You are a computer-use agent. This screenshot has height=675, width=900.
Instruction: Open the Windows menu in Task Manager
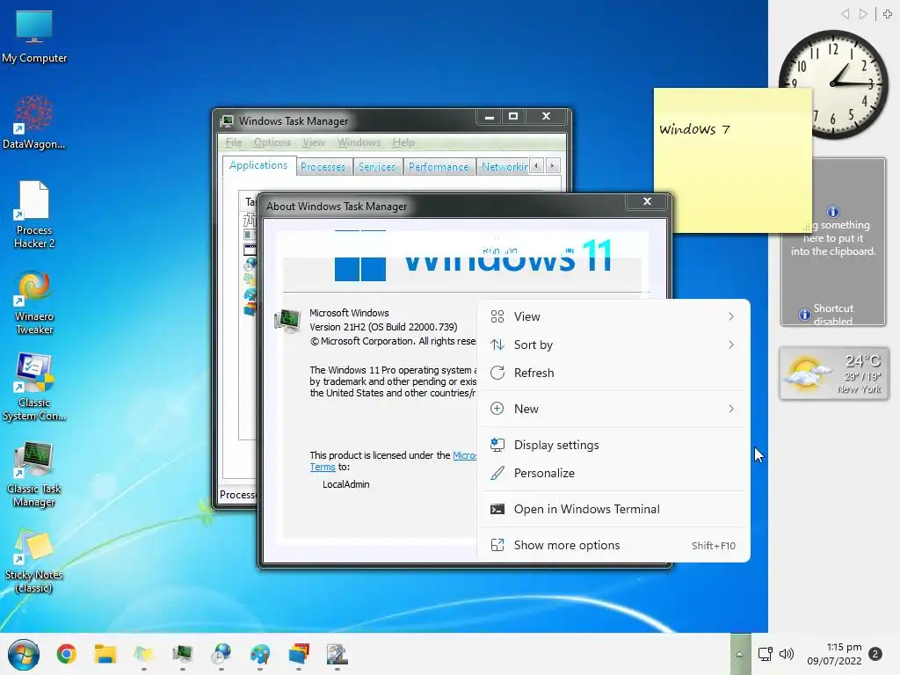359,142
